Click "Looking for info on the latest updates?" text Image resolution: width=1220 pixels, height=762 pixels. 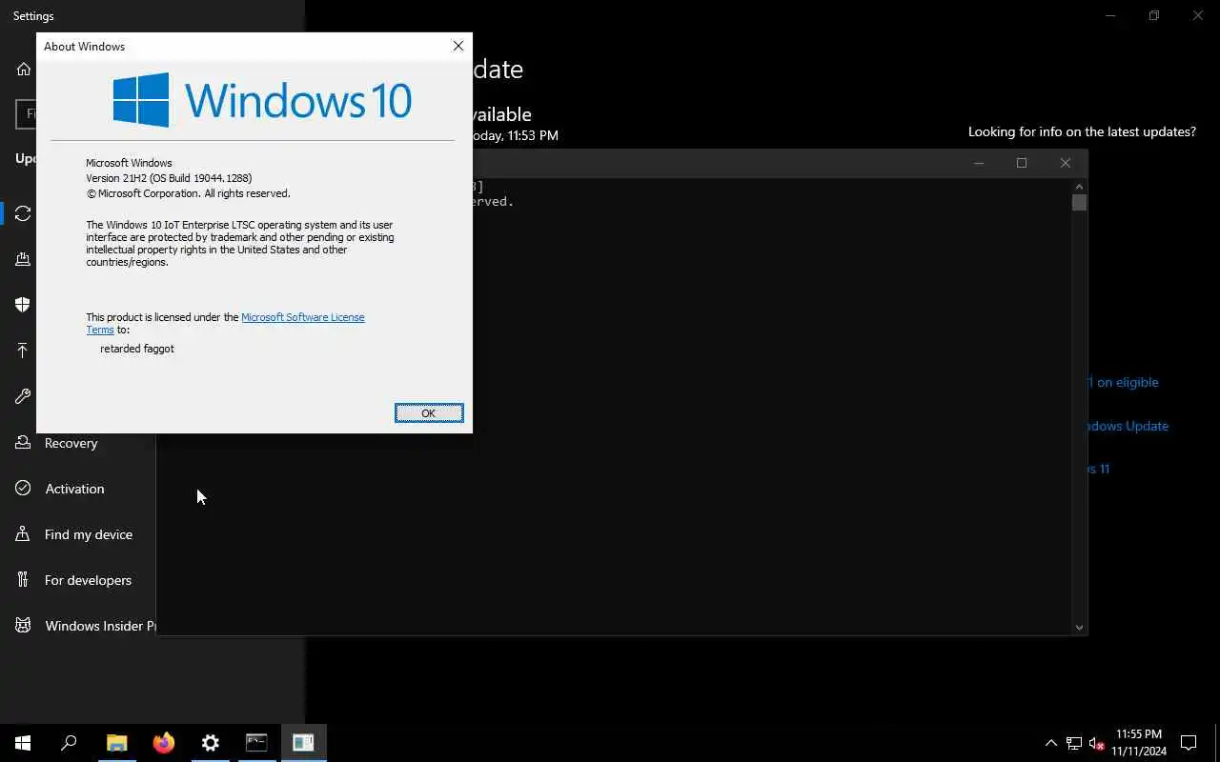click(1082, 132)
